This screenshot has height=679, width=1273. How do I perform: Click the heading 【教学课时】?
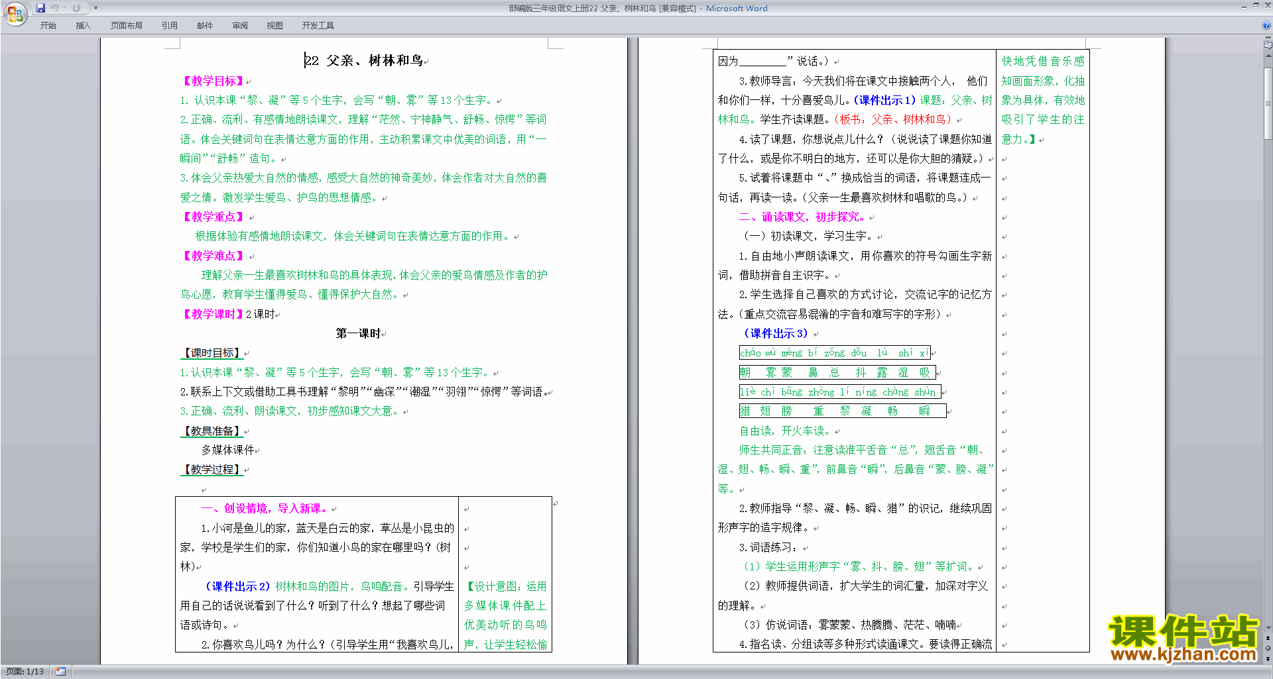tap(213, 314)
